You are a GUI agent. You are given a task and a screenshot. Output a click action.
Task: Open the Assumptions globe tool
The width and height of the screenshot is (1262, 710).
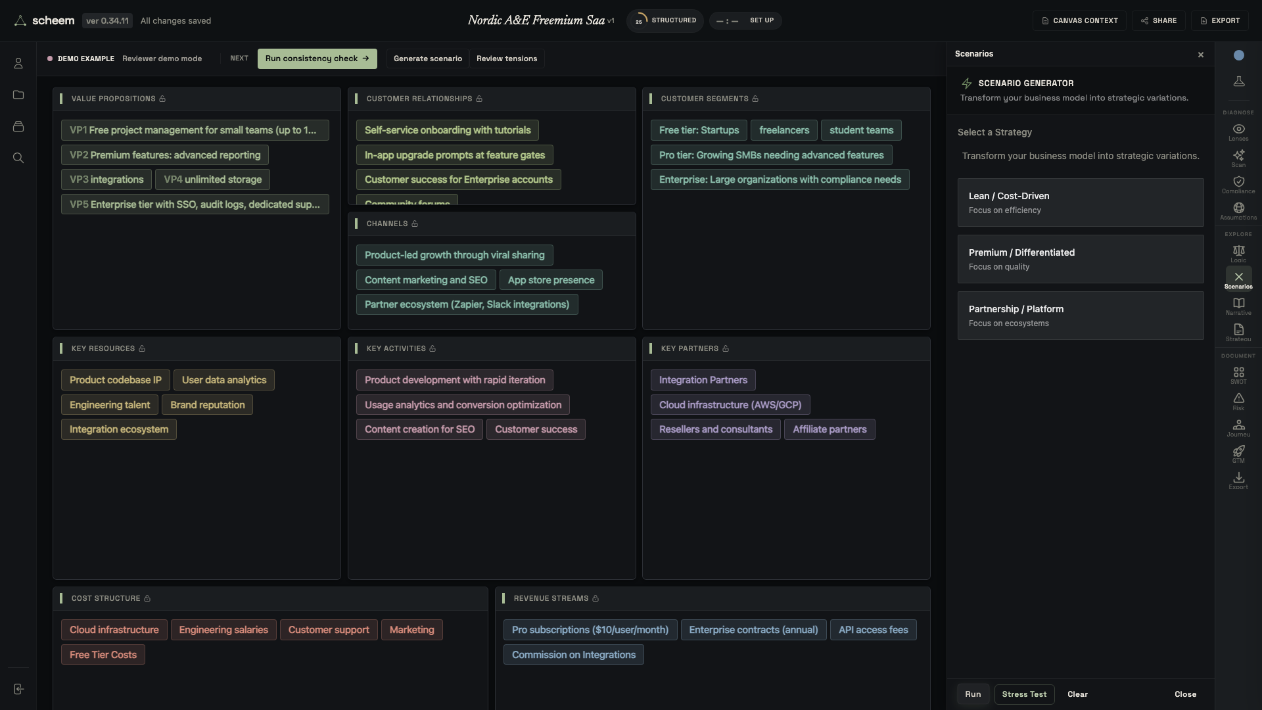point(1238,211)
